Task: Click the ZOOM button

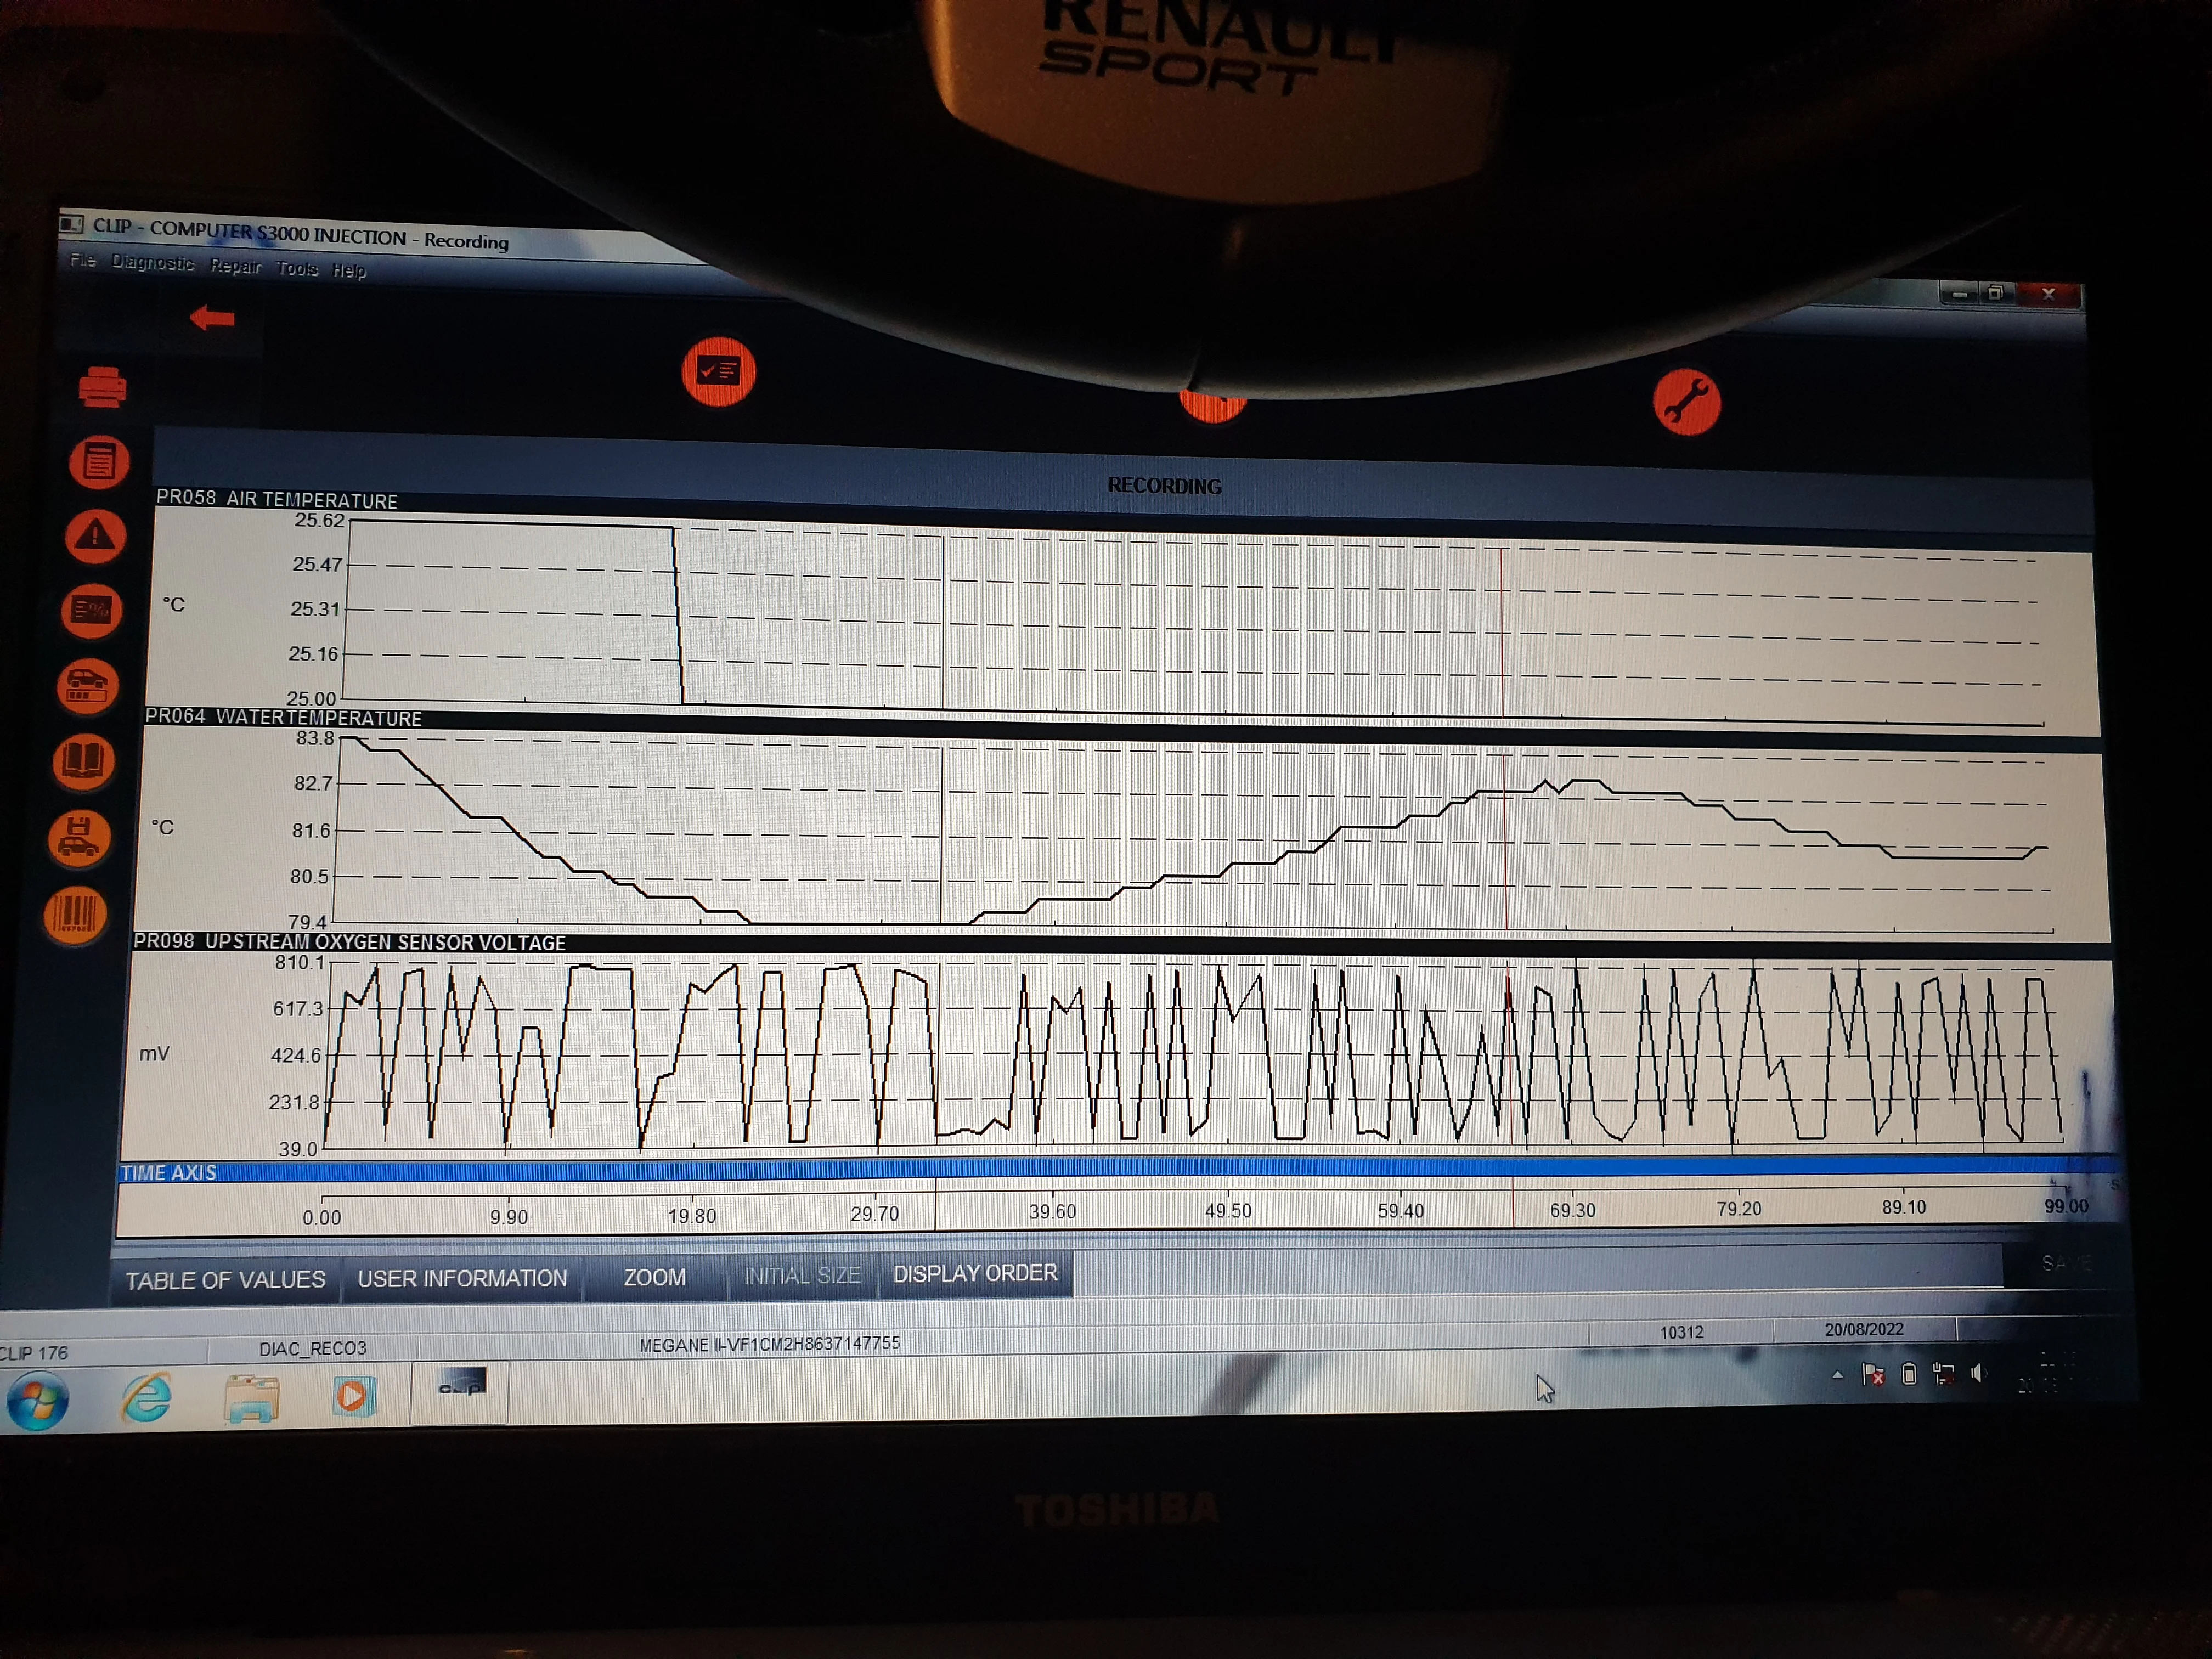Action: 655,1277
